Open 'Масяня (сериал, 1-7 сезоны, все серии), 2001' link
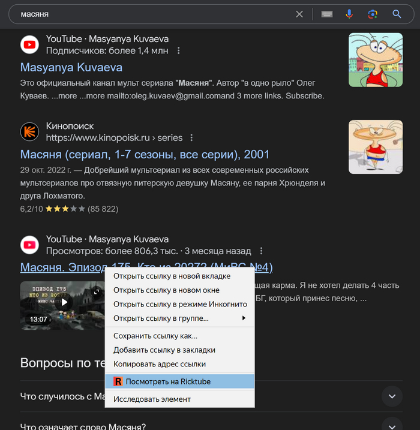 click(145, 155)
